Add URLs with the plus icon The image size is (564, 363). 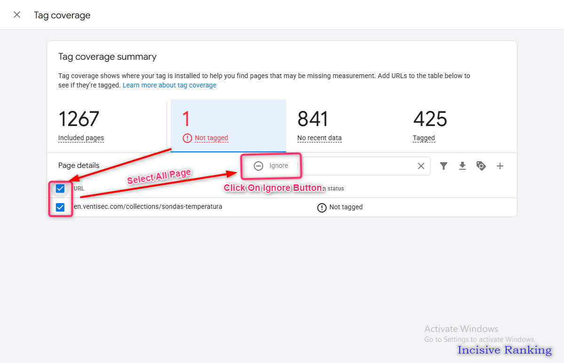coord(500,166)
